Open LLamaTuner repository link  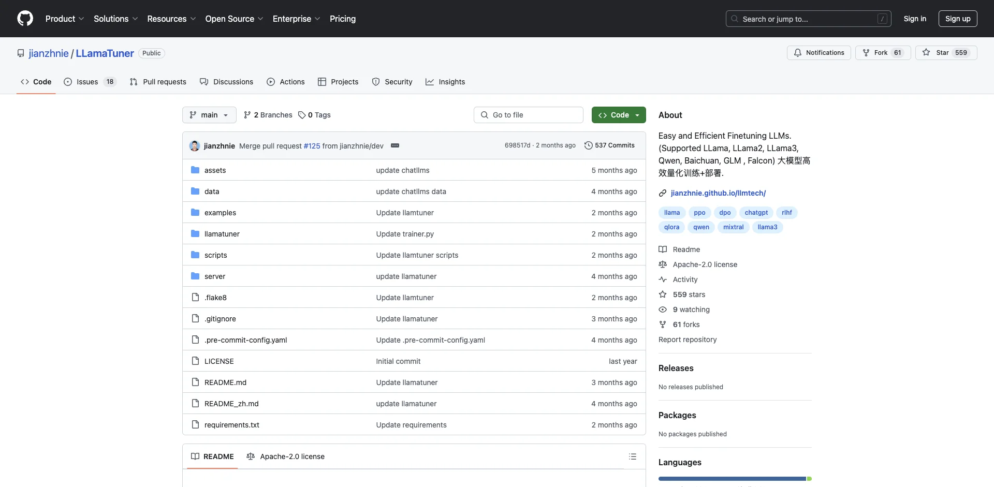coord(105,53)
